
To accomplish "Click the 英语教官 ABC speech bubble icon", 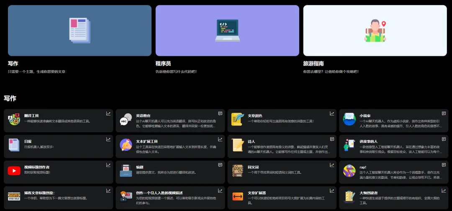I will pyautogui.click(x=126, y=119).
